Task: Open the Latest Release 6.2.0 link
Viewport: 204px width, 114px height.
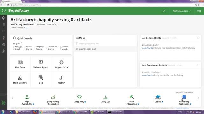Action: click(26, 28)
